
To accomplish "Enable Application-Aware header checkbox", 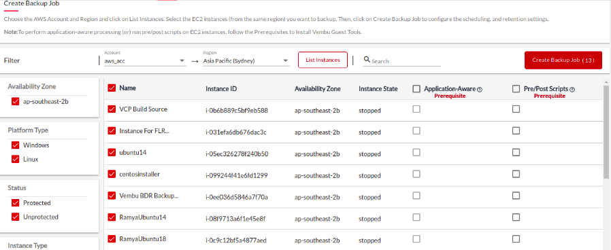I will click(x=416, y=89).
